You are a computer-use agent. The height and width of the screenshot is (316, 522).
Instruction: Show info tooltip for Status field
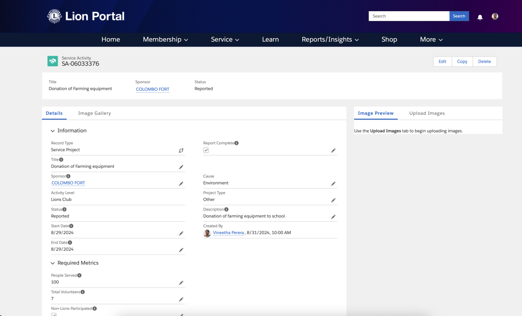[x=65, y=209]
